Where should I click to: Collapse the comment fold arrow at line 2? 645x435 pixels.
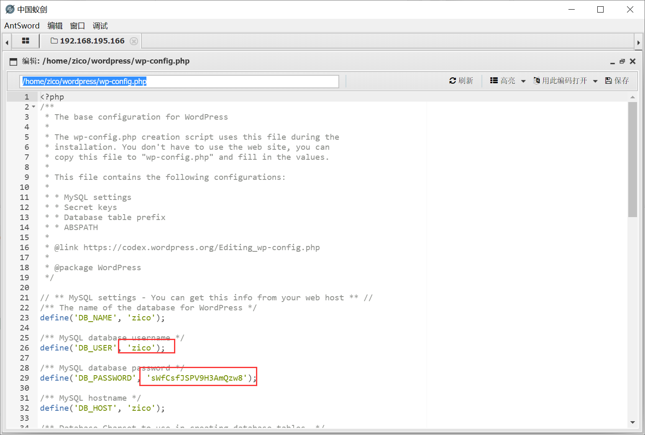point(33,107)
